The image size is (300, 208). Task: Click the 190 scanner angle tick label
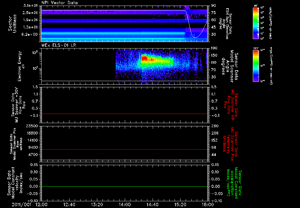214,48
